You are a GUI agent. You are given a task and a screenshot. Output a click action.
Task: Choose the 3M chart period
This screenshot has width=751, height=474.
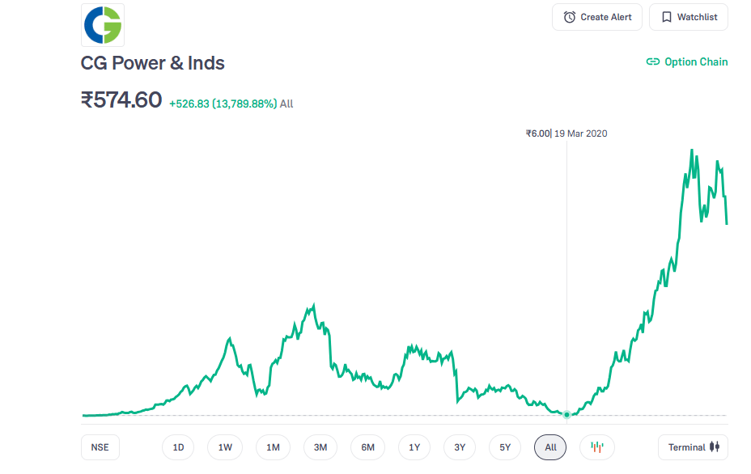(x=320, y=447)
